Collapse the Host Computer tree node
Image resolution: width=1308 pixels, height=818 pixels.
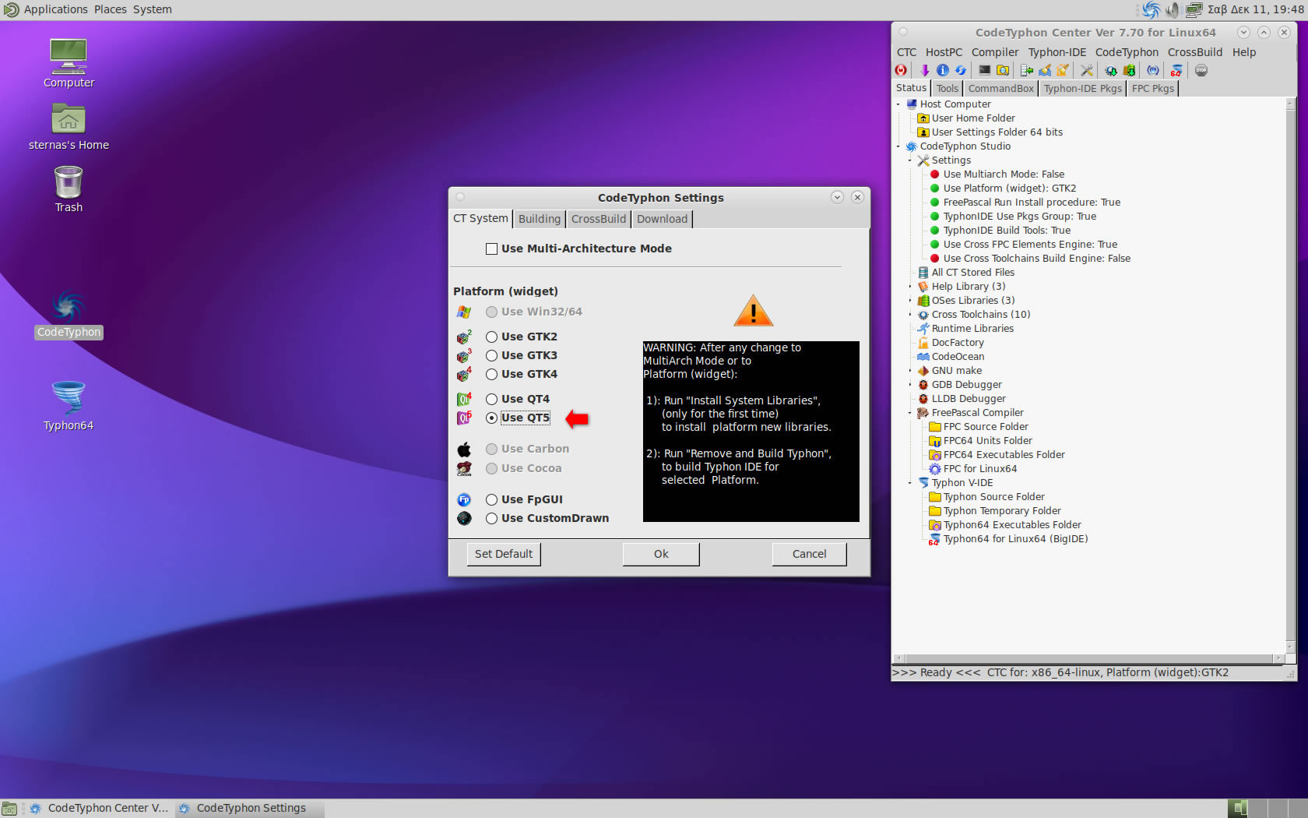(x=898, y=104)
